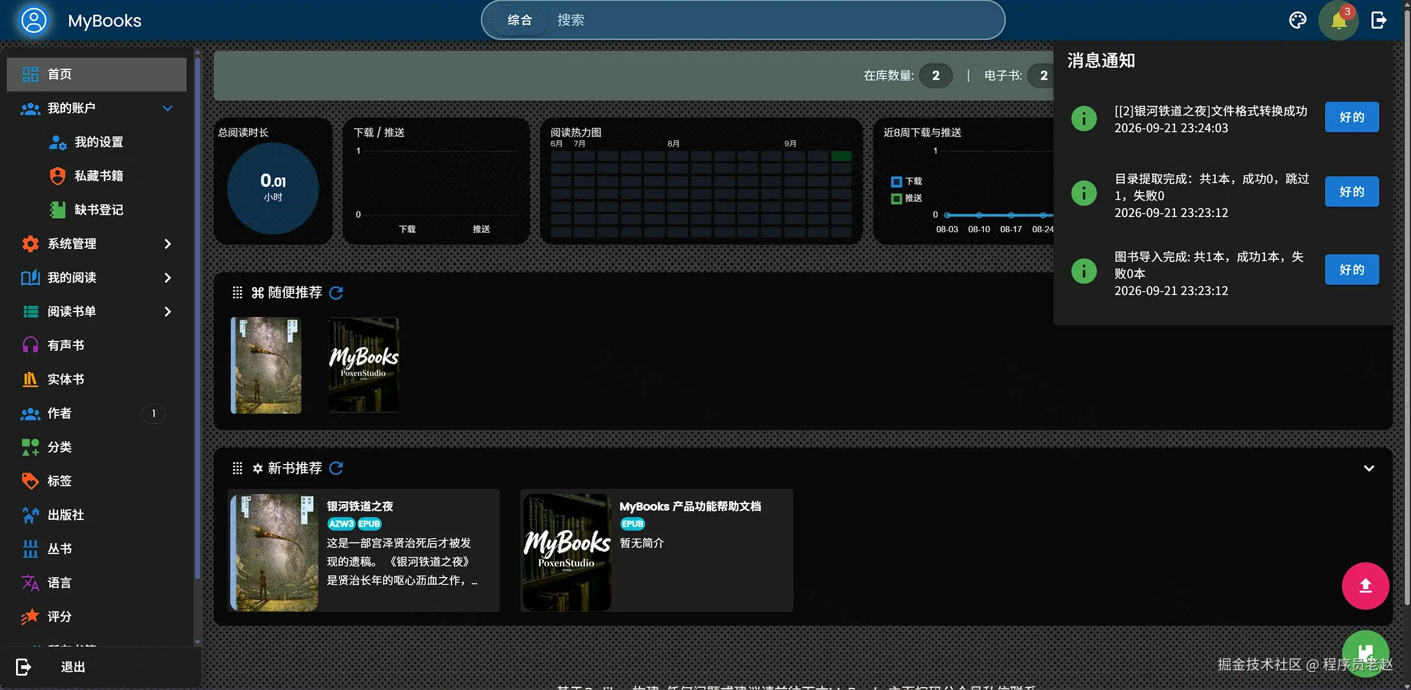
Task: Open 私藏书籍 menu item
Action: pos(96,176)
